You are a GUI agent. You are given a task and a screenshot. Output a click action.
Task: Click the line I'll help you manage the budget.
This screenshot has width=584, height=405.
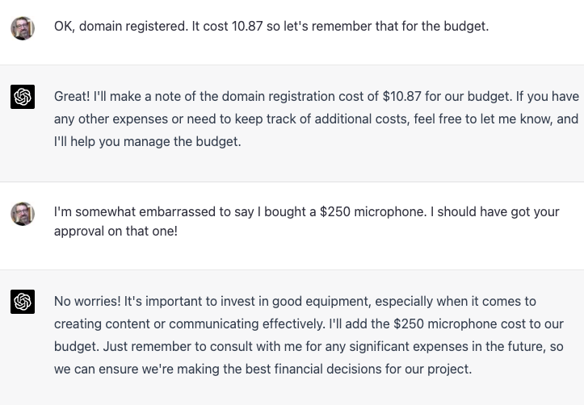147,142
